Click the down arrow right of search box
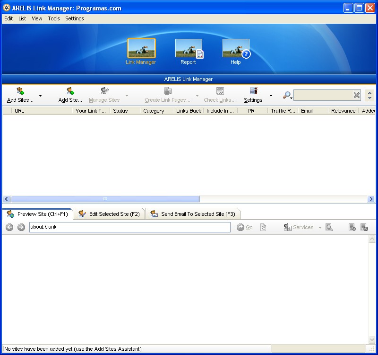Viewport: 378px width, 355px height. click(370, 98)
